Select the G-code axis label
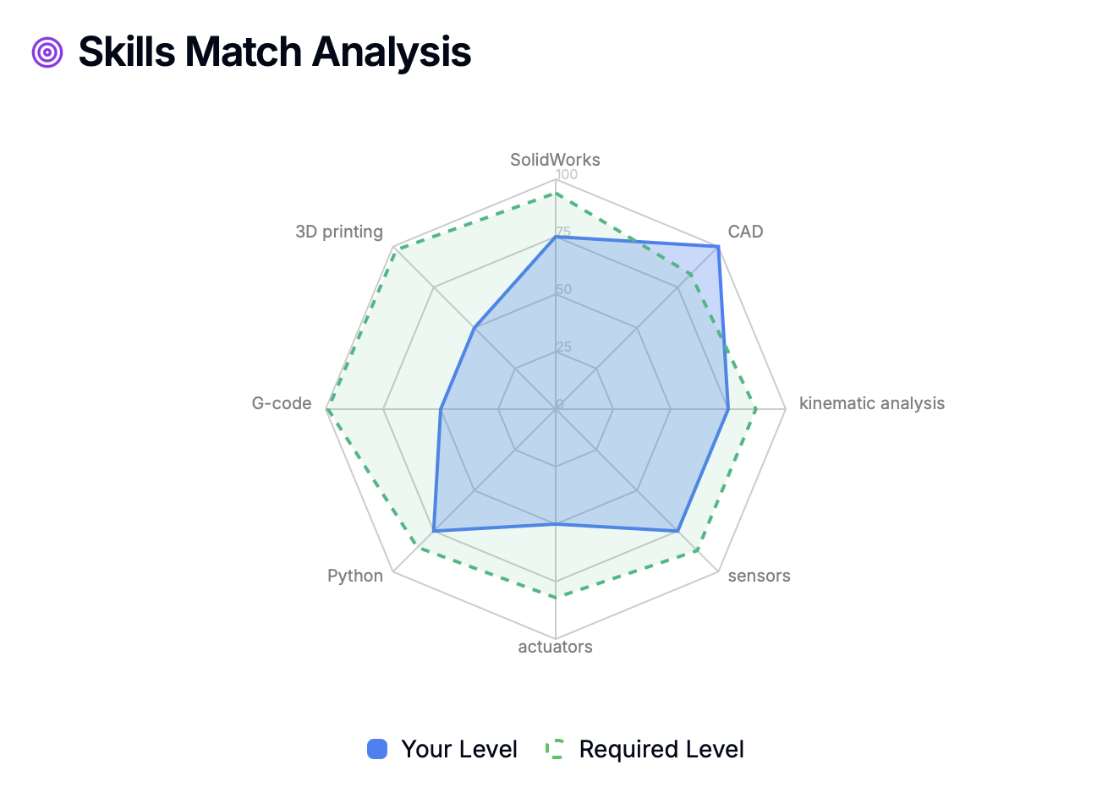This screenshot has width=1108, height=798. pyautogui.click(x=282, y=403)
